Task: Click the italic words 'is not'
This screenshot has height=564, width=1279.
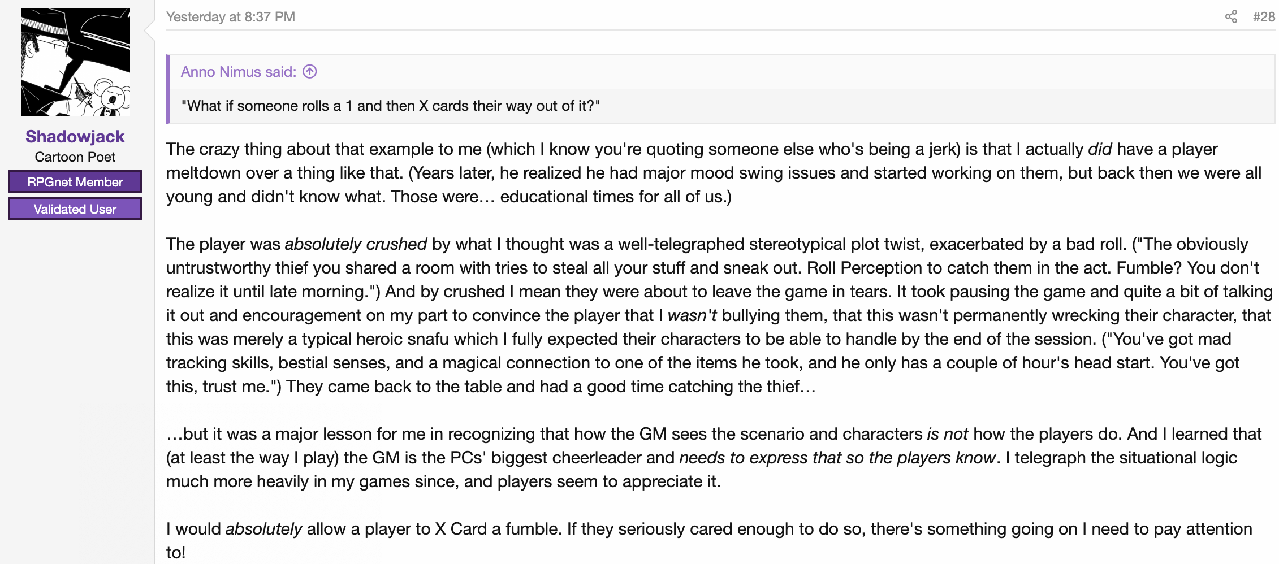Action: (x=948, y=434)
